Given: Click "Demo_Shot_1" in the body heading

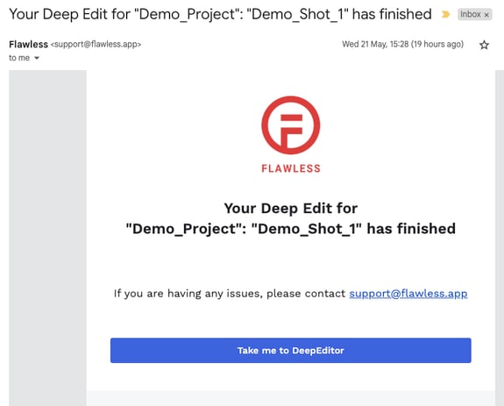Looking at the screenshot, I should [x=306, y=229].
